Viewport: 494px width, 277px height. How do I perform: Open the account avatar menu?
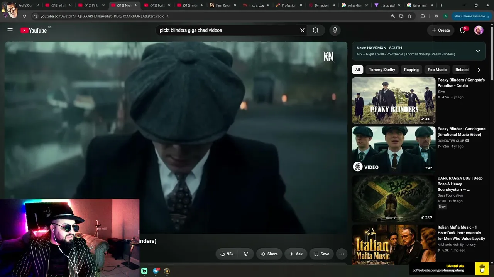pyautogui.click(x=479, y=30)
